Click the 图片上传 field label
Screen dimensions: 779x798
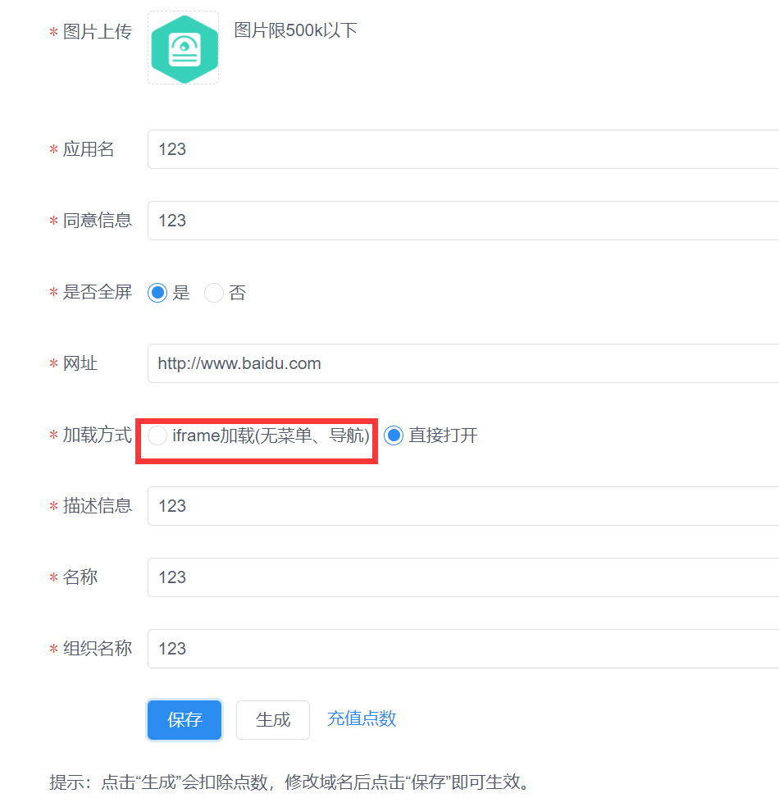click(97, 33)
